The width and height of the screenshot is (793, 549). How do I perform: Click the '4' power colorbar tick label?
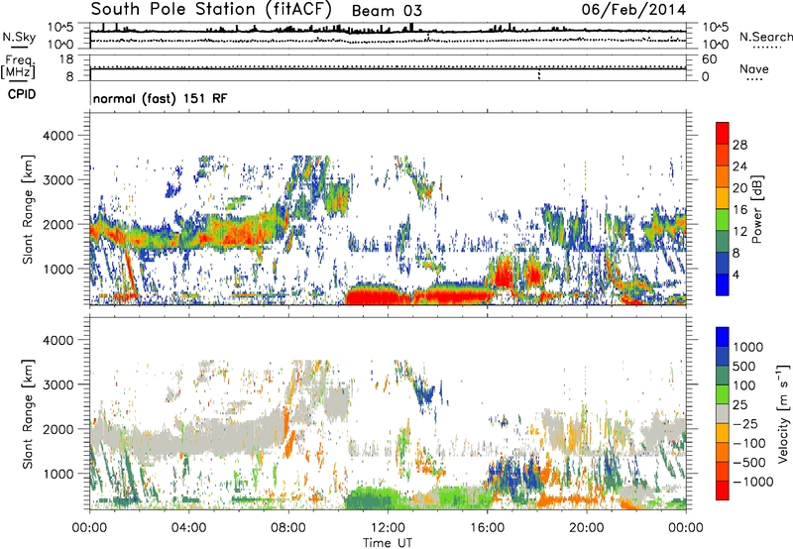pos(736,275)
